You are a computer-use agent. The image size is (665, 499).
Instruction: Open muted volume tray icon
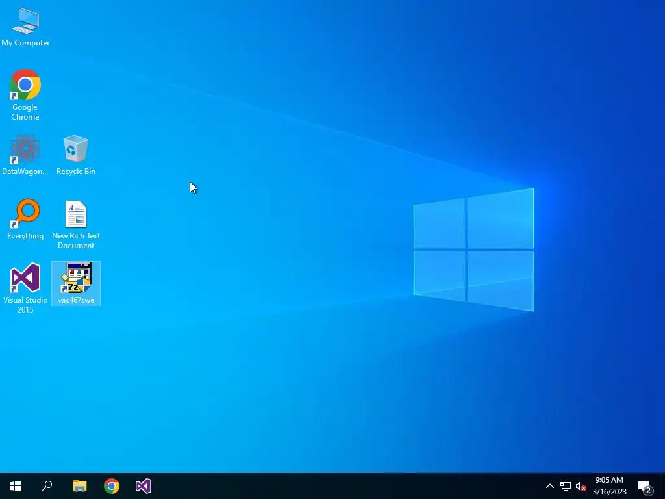pyautogui.click(x=581, y=486)
